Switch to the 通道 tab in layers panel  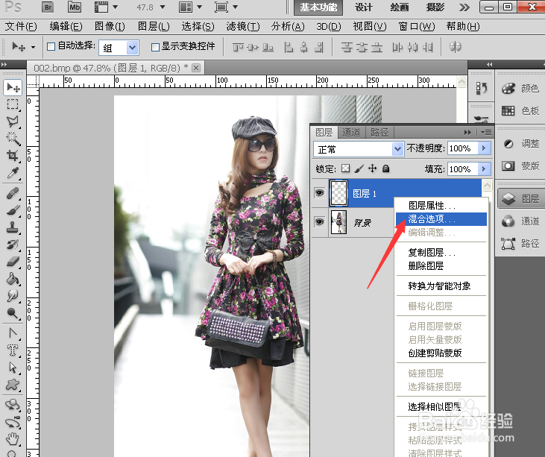click(351, 133)
